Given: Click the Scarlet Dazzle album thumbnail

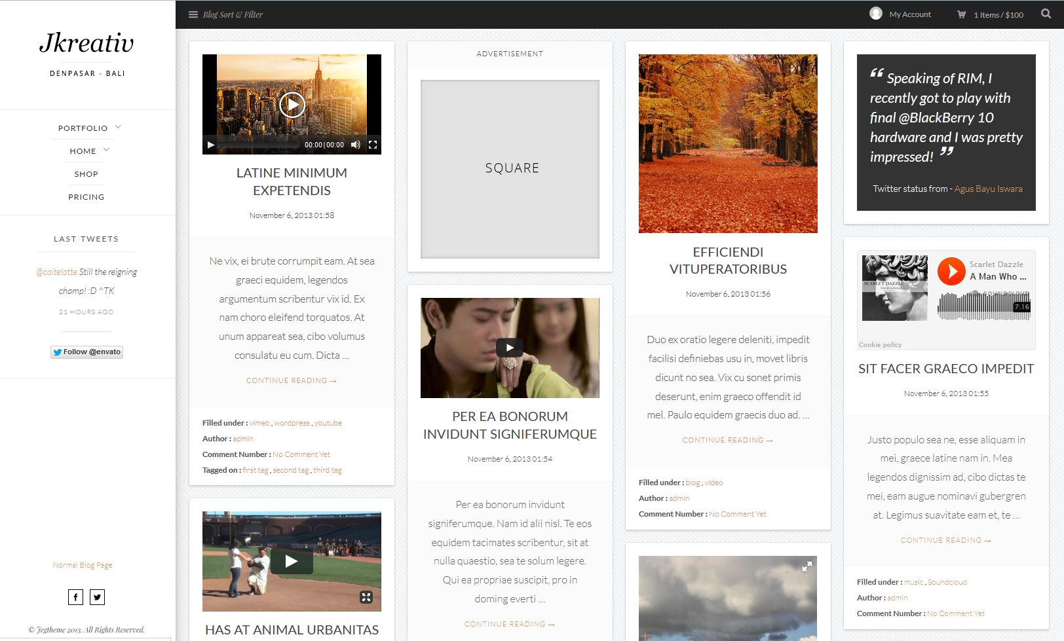Looking at the screenshot, I should pyautogui.click(x=894, y=288).
